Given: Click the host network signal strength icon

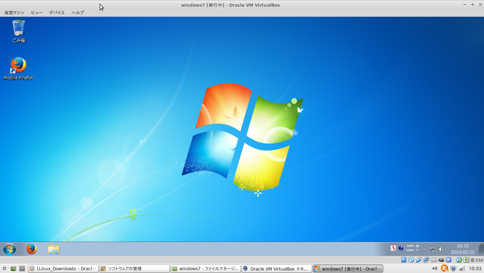Looking at the screenshot, I should 462,269.
